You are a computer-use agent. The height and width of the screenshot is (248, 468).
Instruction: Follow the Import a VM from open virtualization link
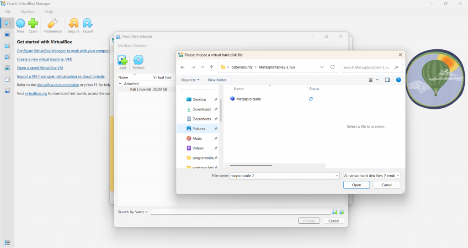(x=61, y=76)
